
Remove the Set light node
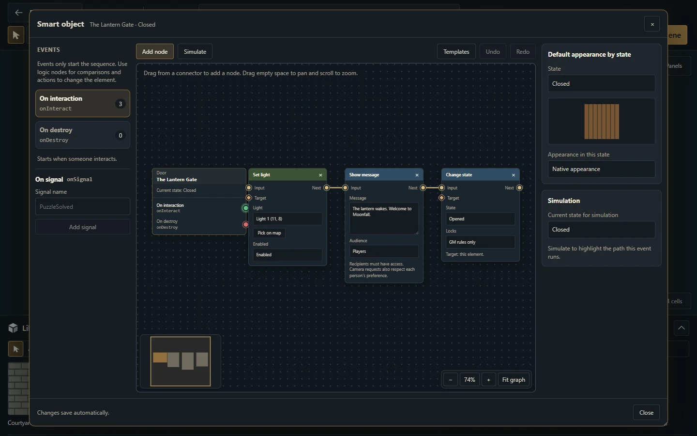(320, 175)
